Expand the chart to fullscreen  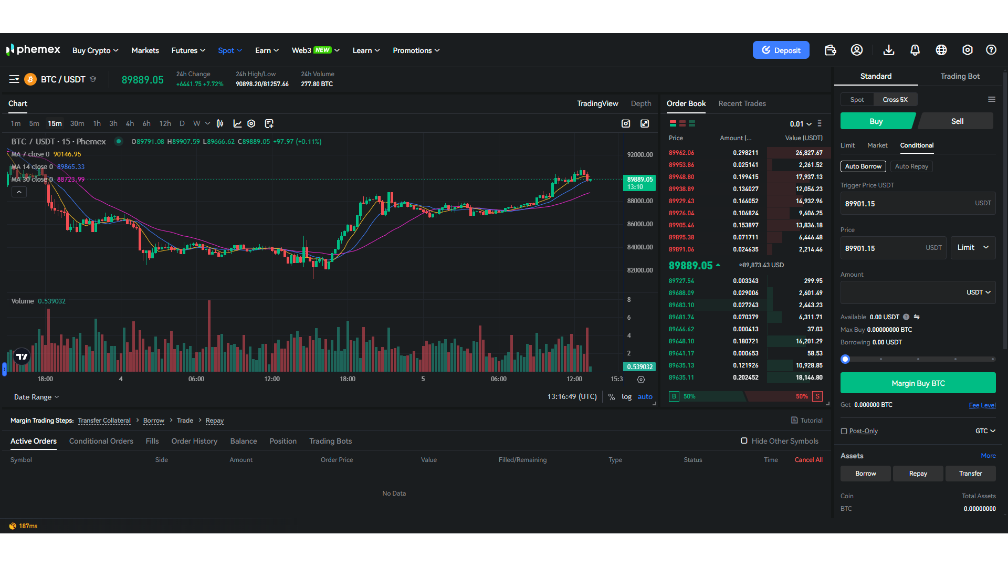(x=645, y=124)
